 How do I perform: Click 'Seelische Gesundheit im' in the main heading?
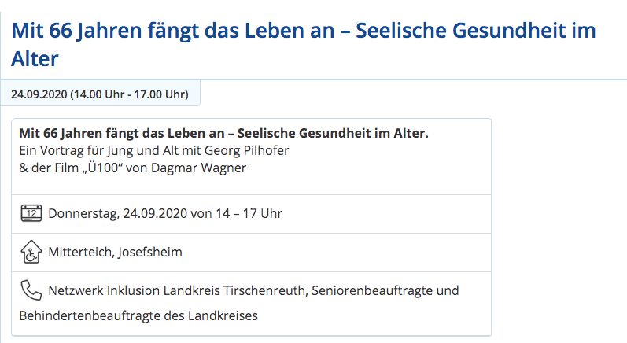476,31
